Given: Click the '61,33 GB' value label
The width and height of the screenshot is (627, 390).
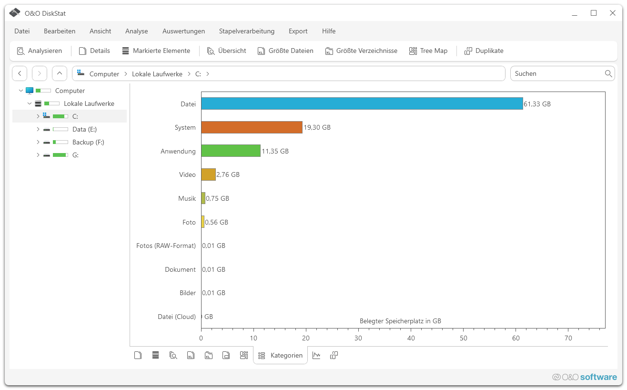Looking at the screenshot, I should (537, 104).
